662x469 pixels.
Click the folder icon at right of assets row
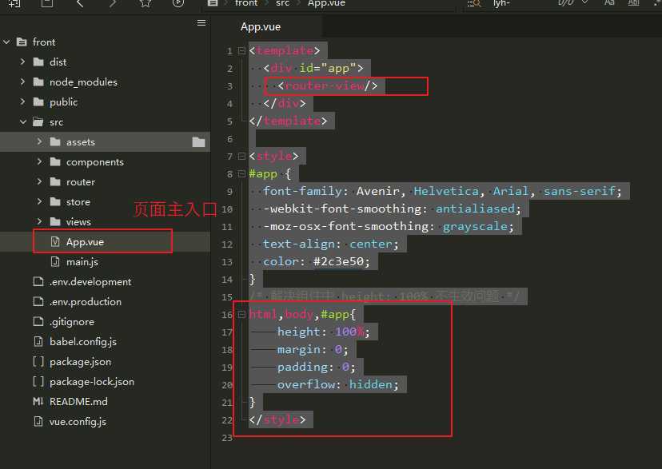coord(198,142)
